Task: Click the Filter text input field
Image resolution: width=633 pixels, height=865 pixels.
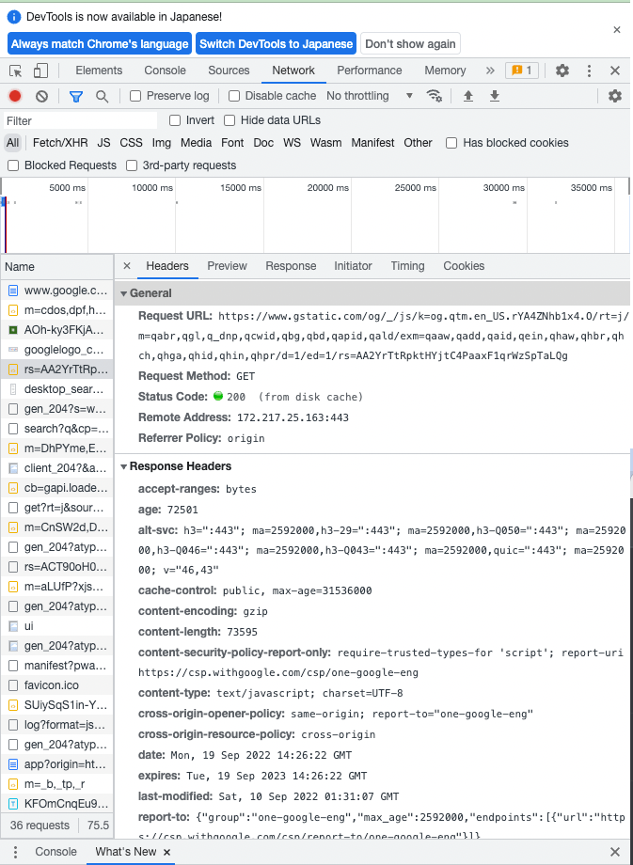Action: click(81, 120)
